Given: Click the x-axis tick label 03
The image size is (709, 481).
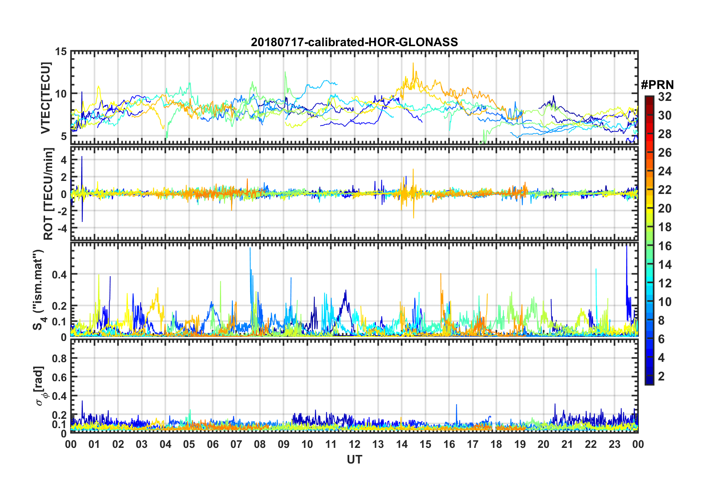Looking at the screenshot, I should pyautogui.click(x=142, y=445).
